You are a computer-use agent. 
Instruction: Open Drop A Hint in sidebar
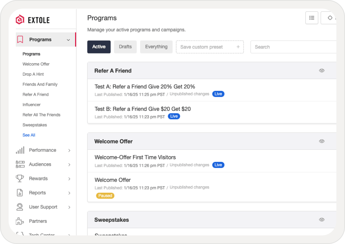point(33,74)
